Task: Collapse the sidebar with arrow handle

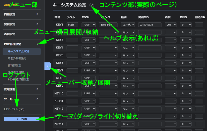Action: (47, 66)
